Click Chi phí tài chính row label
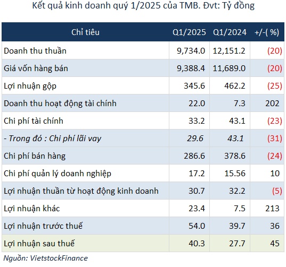The image size is (286, 267). pyautogui.click(x=34, y=121)
